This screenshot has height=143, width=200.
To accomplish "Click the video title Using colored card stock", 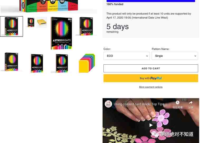I will point(139,104).
